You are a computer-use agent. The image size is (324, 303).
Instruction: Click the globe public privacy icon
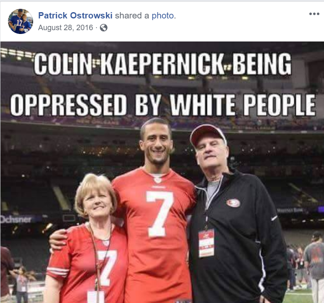tap(104, 28)
